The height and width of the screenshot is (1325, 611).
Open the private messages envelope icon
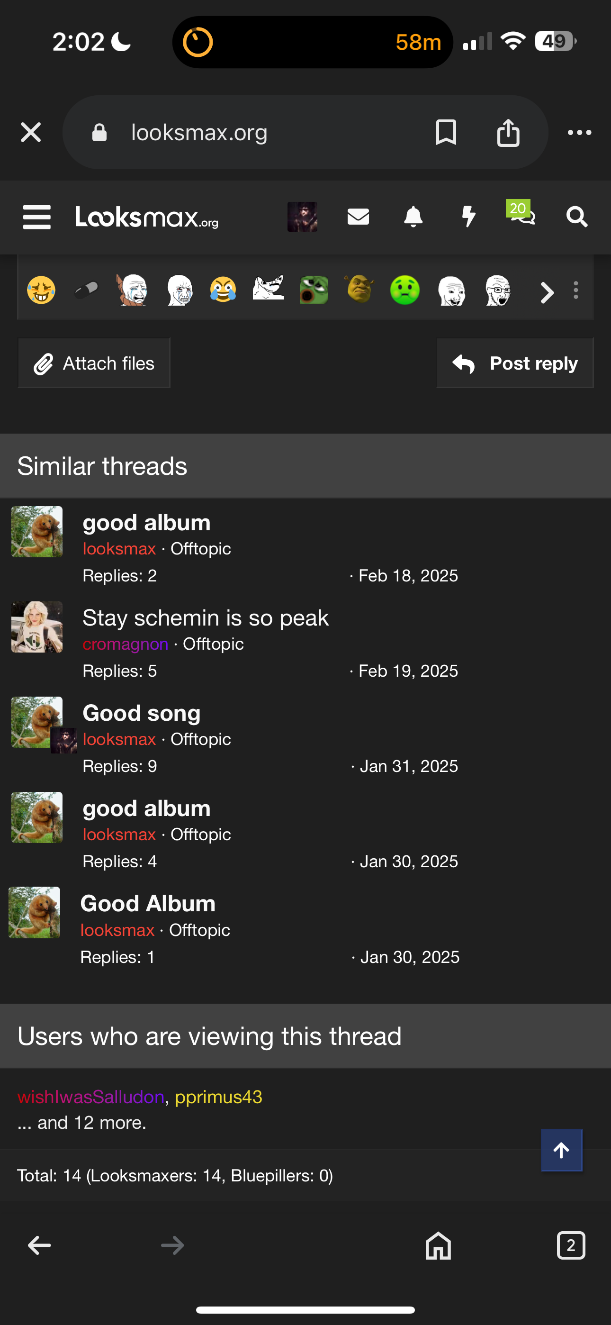tap(358, 217)
